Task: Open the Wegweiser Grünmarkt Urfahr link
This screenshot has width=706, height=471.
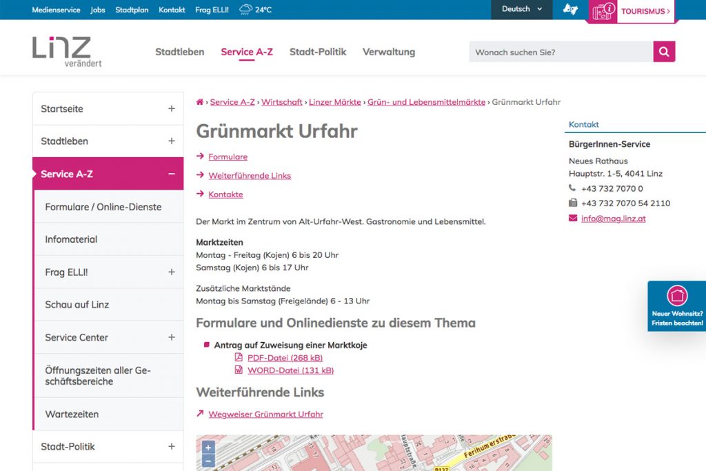Action: pos(265,414)
